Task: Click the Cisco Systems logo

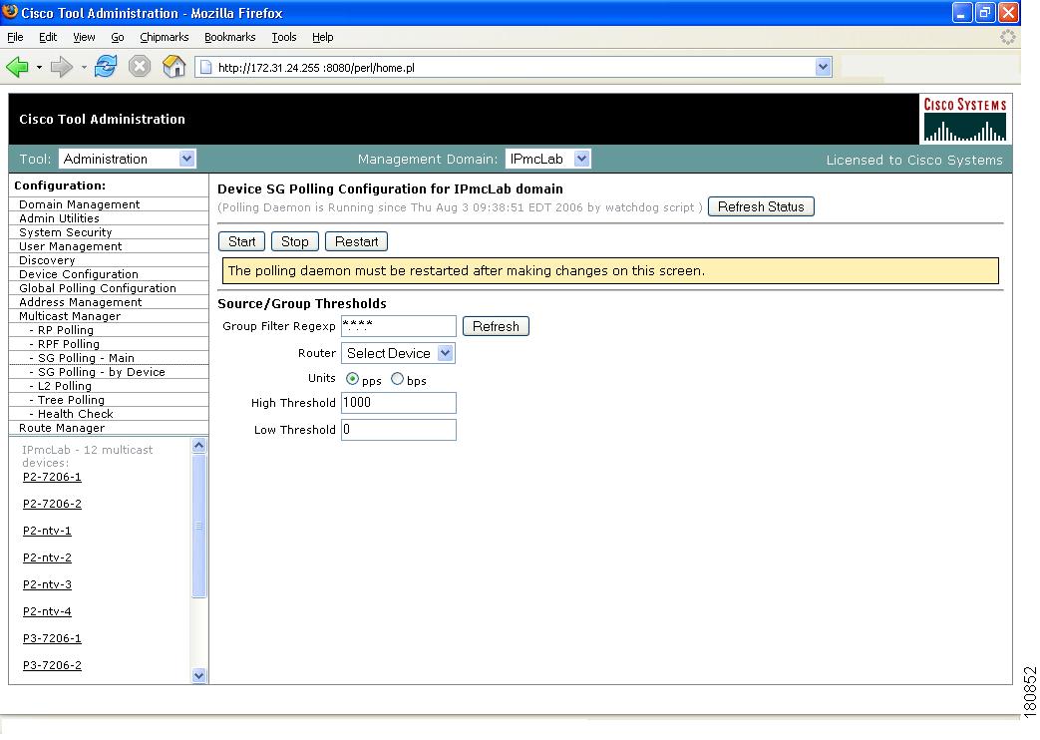Action: pyautogui.click(x=965, y=120)
